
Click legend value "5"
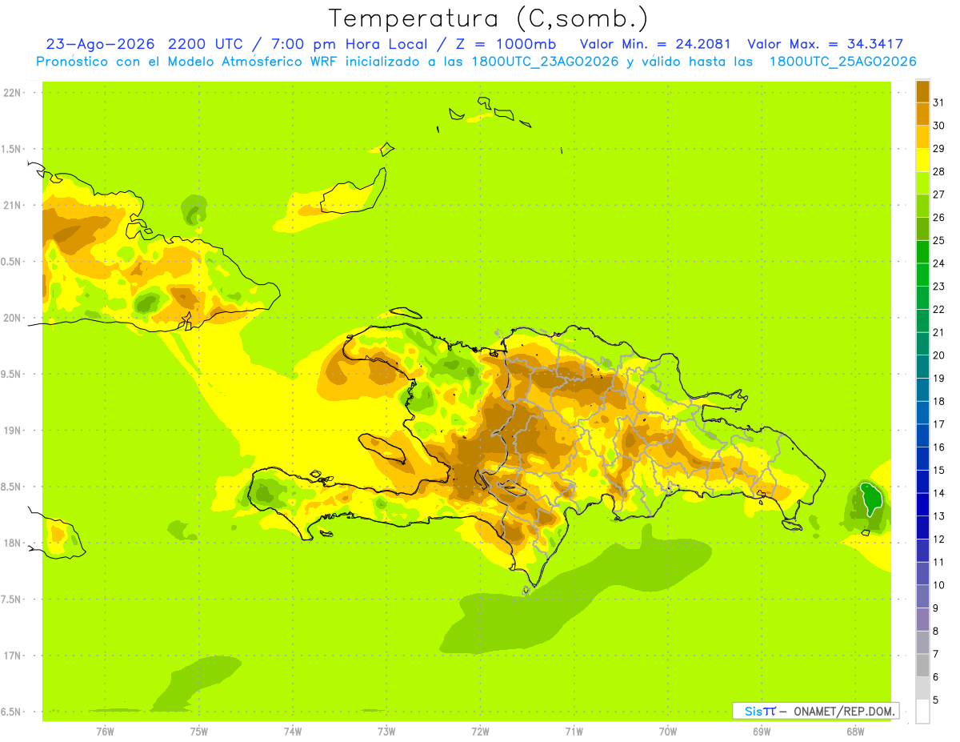point(936,700)
